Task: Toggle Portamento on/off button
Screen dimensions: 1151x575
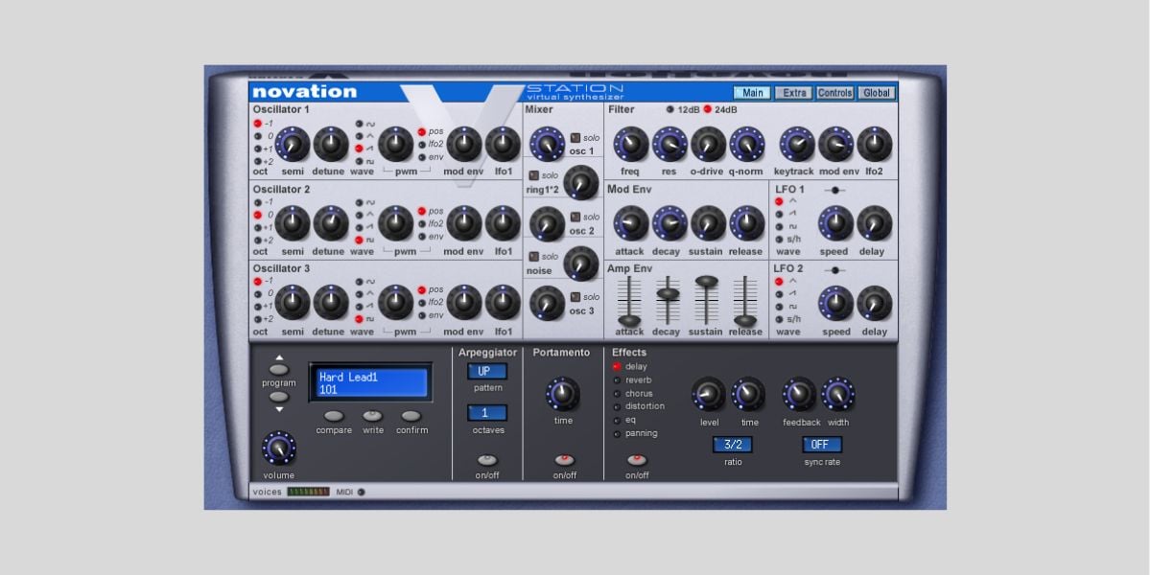Action: (x=565, y=460)
